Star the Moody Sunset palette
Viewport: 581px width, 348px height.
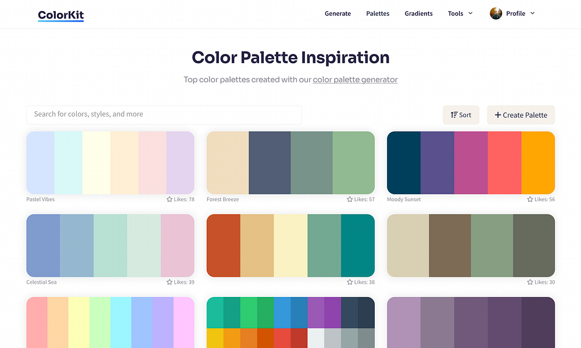(530, 199)
